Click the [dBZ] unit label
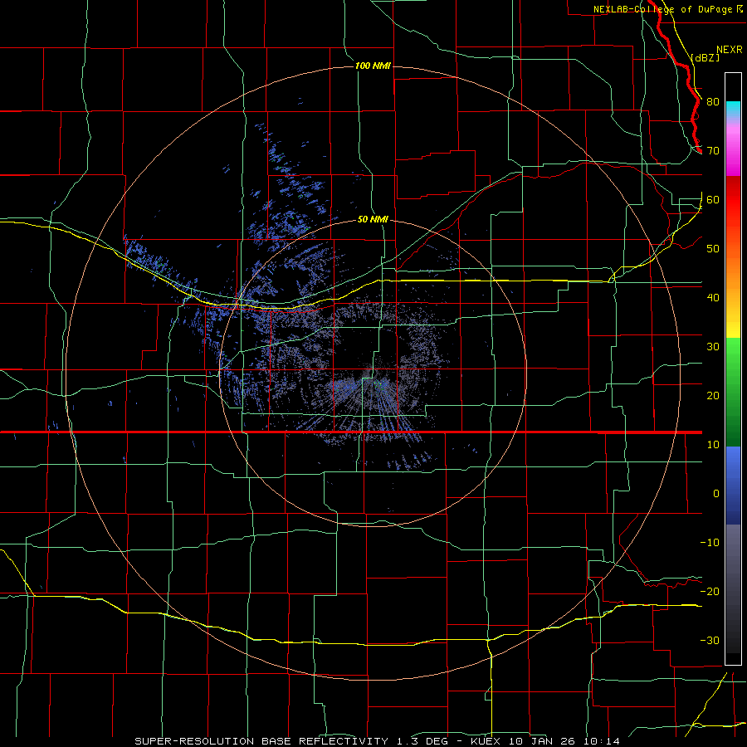 (x=705, y=58)
